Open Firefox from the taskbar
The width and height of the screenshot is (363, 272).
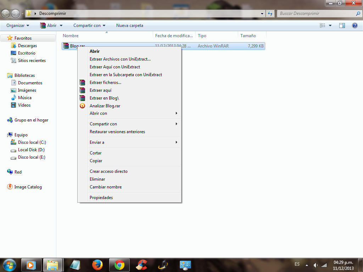click(97, 265)
